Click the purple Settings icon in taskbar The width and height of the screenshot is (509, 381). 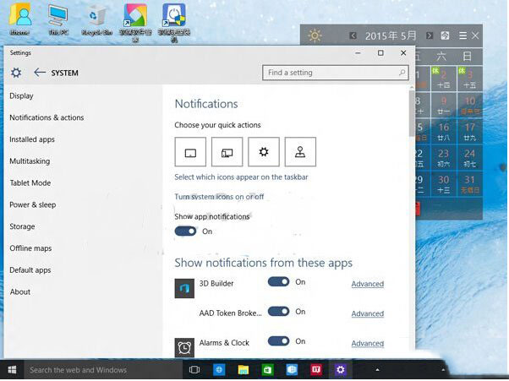click(340, 370)
